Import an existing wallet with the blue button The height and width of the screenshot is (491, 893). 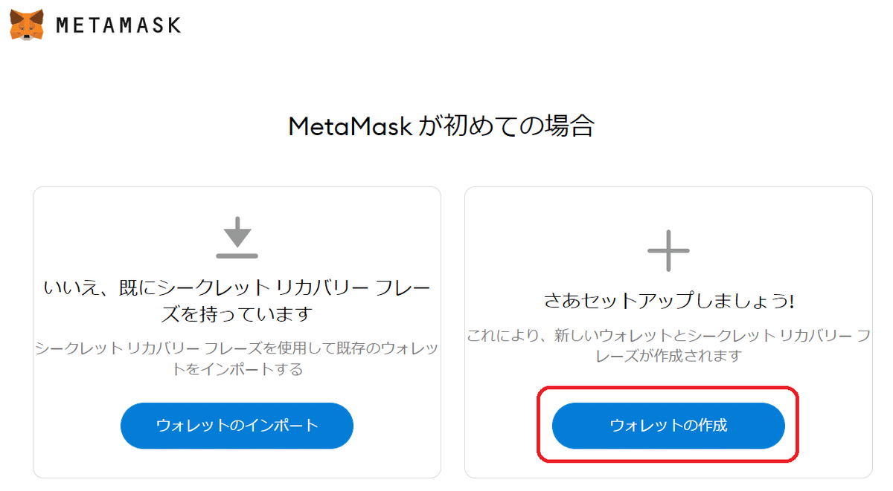pyautogui.click(x=237, y=426)
